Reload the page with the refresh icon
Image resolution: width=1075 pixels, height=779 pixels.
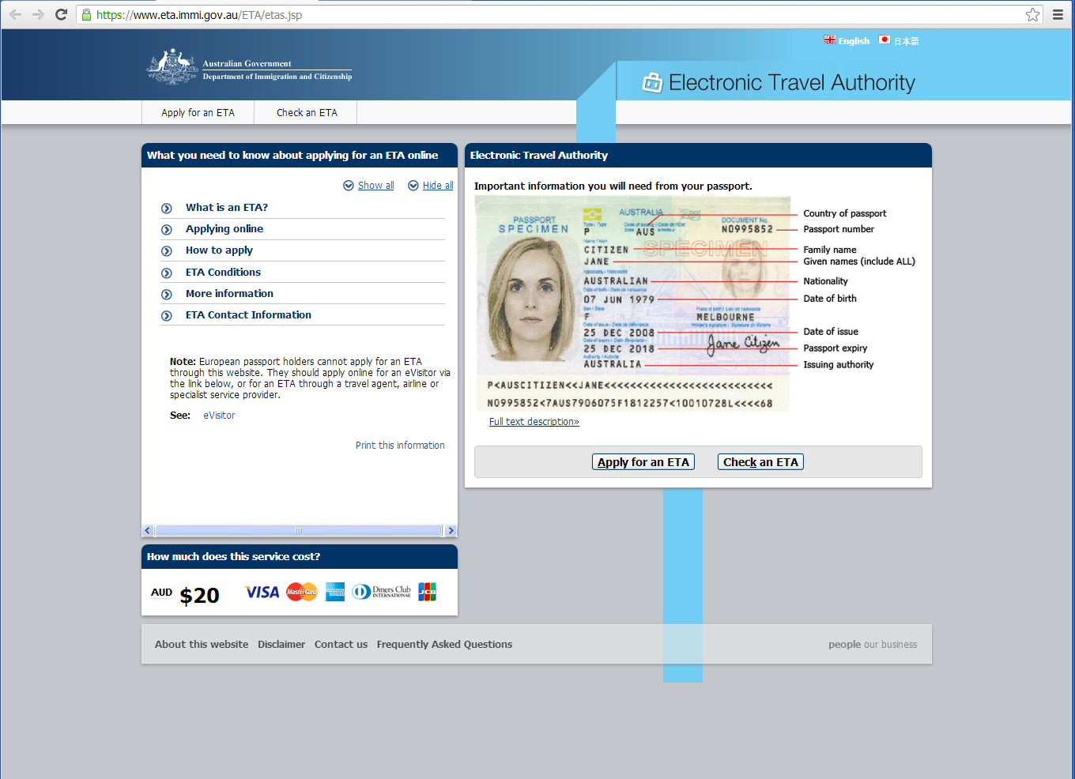[61, 14]
